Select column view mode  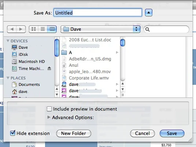52,29
